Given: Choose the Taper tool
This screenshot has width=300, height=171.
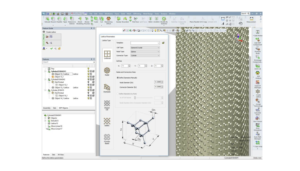Looking at the screenshot, I should 65,20.
